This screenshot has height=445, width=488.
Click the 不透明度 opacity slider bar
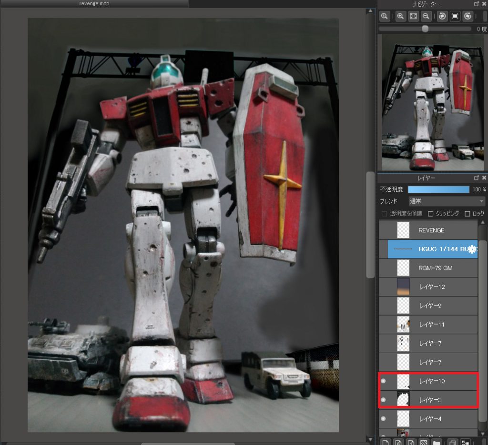coord(438,189)
